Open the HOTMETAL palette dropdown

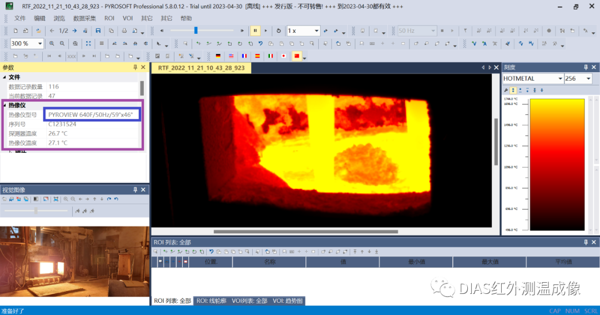(x=560, y=78)
